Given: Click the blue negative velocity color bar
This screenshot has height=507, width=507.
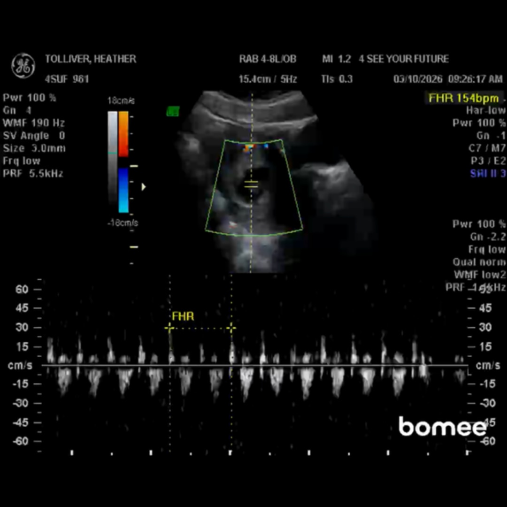Looking at the screenshot, I should (123, 190).
